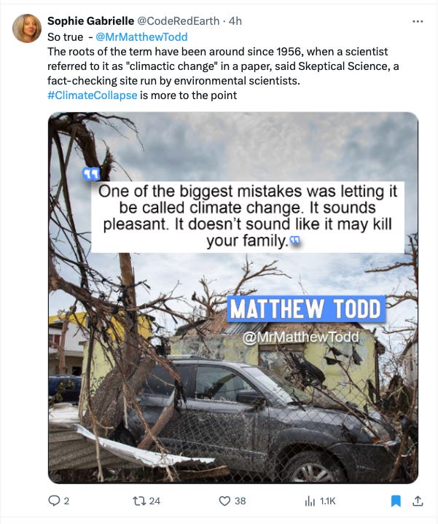View analytics bar chart icon
This screenshot has height=524, width=438.
[310, 501]
